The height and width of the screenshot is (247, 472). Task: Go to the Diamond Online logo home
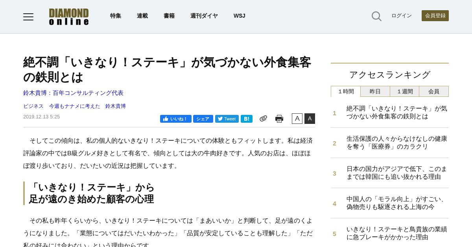pyautogui.click(x=69, y=17)
